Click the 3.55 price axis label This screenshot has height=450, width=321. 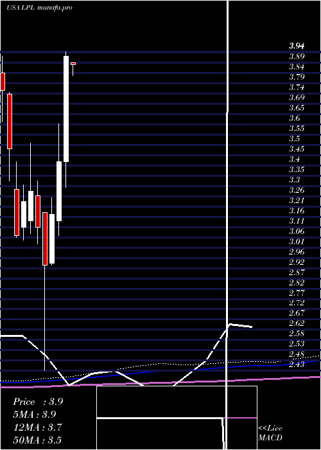297,129
